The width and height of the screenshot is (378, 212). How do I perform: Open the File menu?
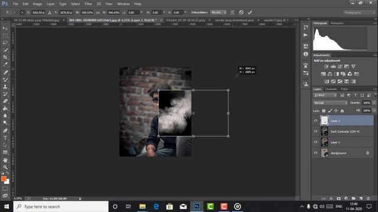[x=15, y=4]
